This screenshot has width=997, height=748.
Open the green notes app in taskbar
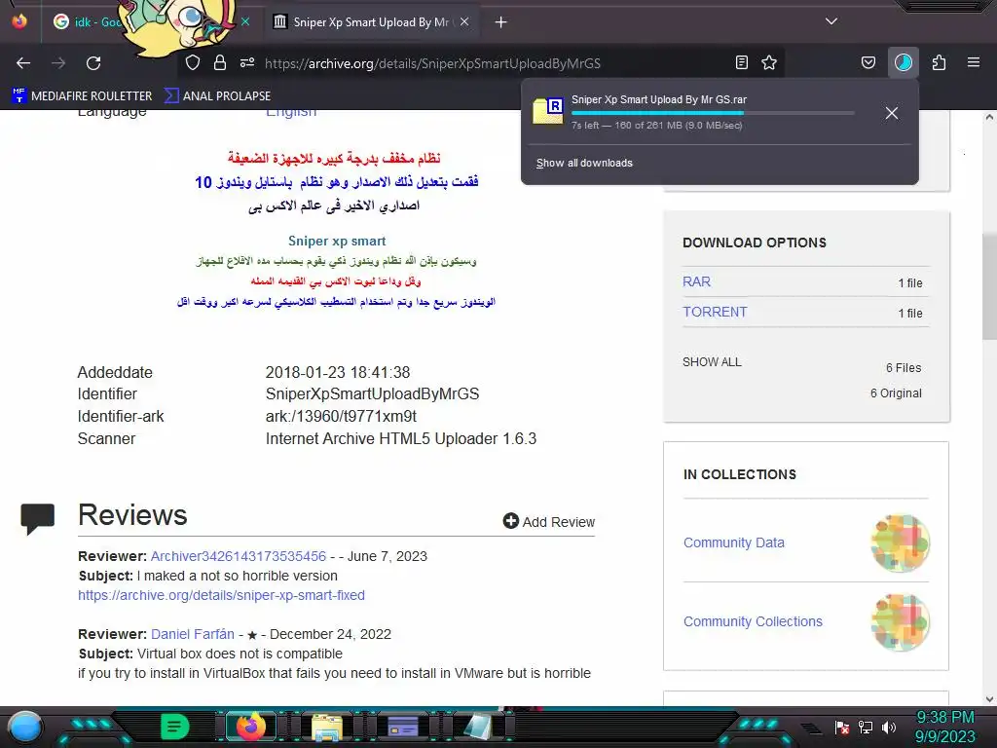pyautogui.click(x=175, y=727)
